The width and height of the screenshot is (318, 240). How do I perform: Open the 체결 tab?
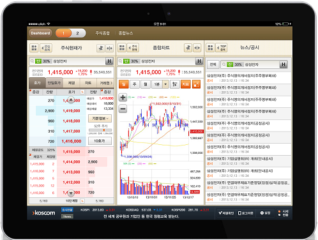point(72,83)
